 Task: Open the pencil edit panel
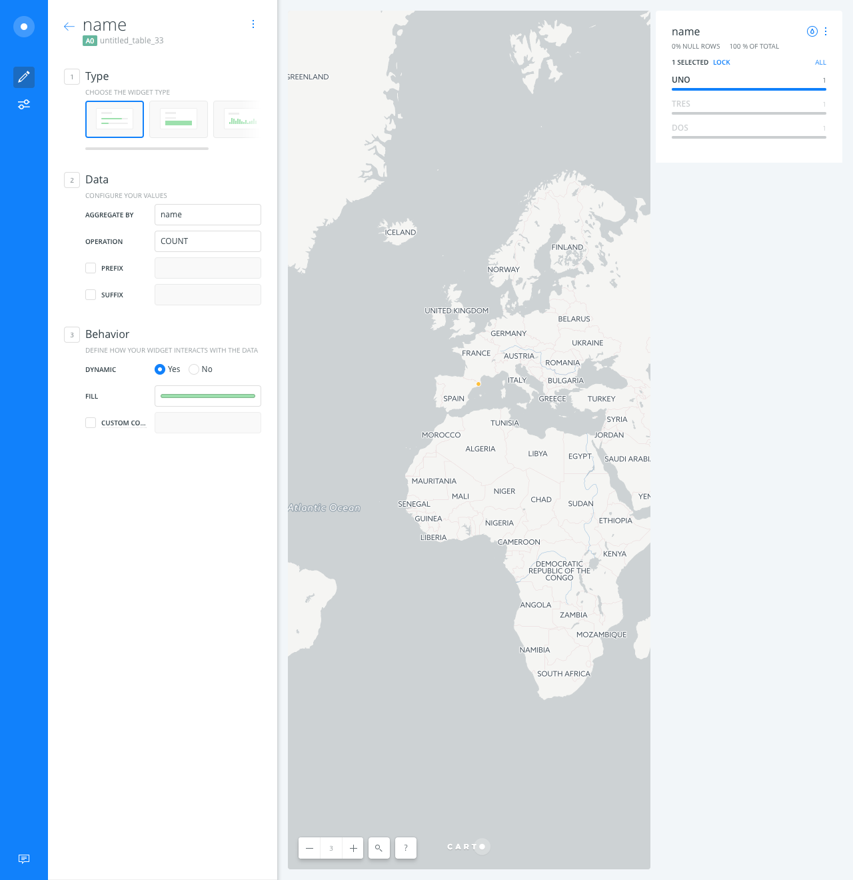tap(24, 77)
